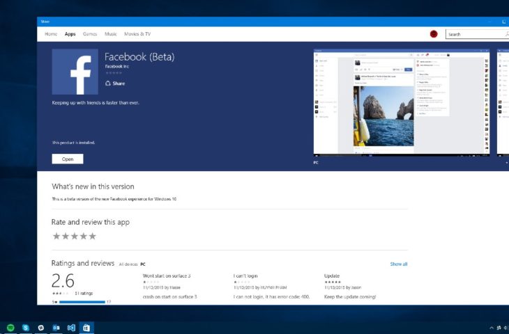Click the red user account avatar

coord(434,34)
